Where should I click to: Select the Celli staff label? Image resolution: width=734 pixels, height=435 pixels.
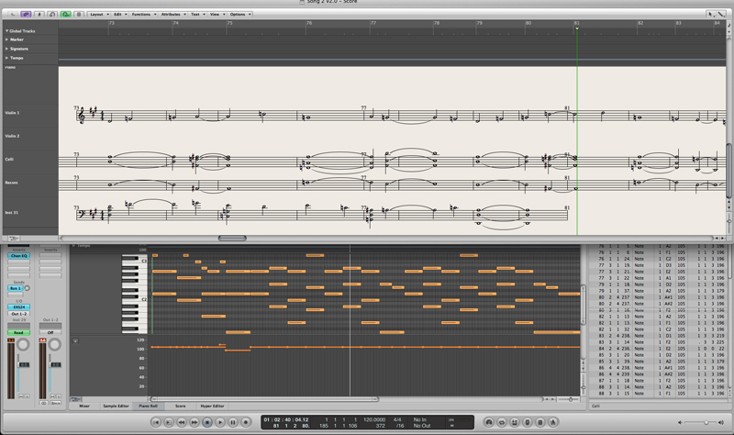coord(9,159)
